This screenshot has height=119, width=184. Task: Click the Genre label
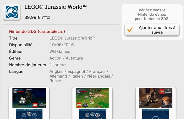(x=15, y=58)
